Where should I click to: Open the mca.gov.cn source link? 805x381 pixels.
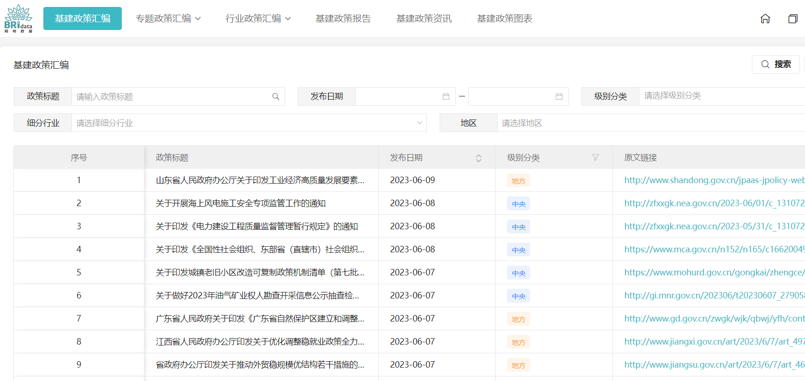tap(715, 249)
